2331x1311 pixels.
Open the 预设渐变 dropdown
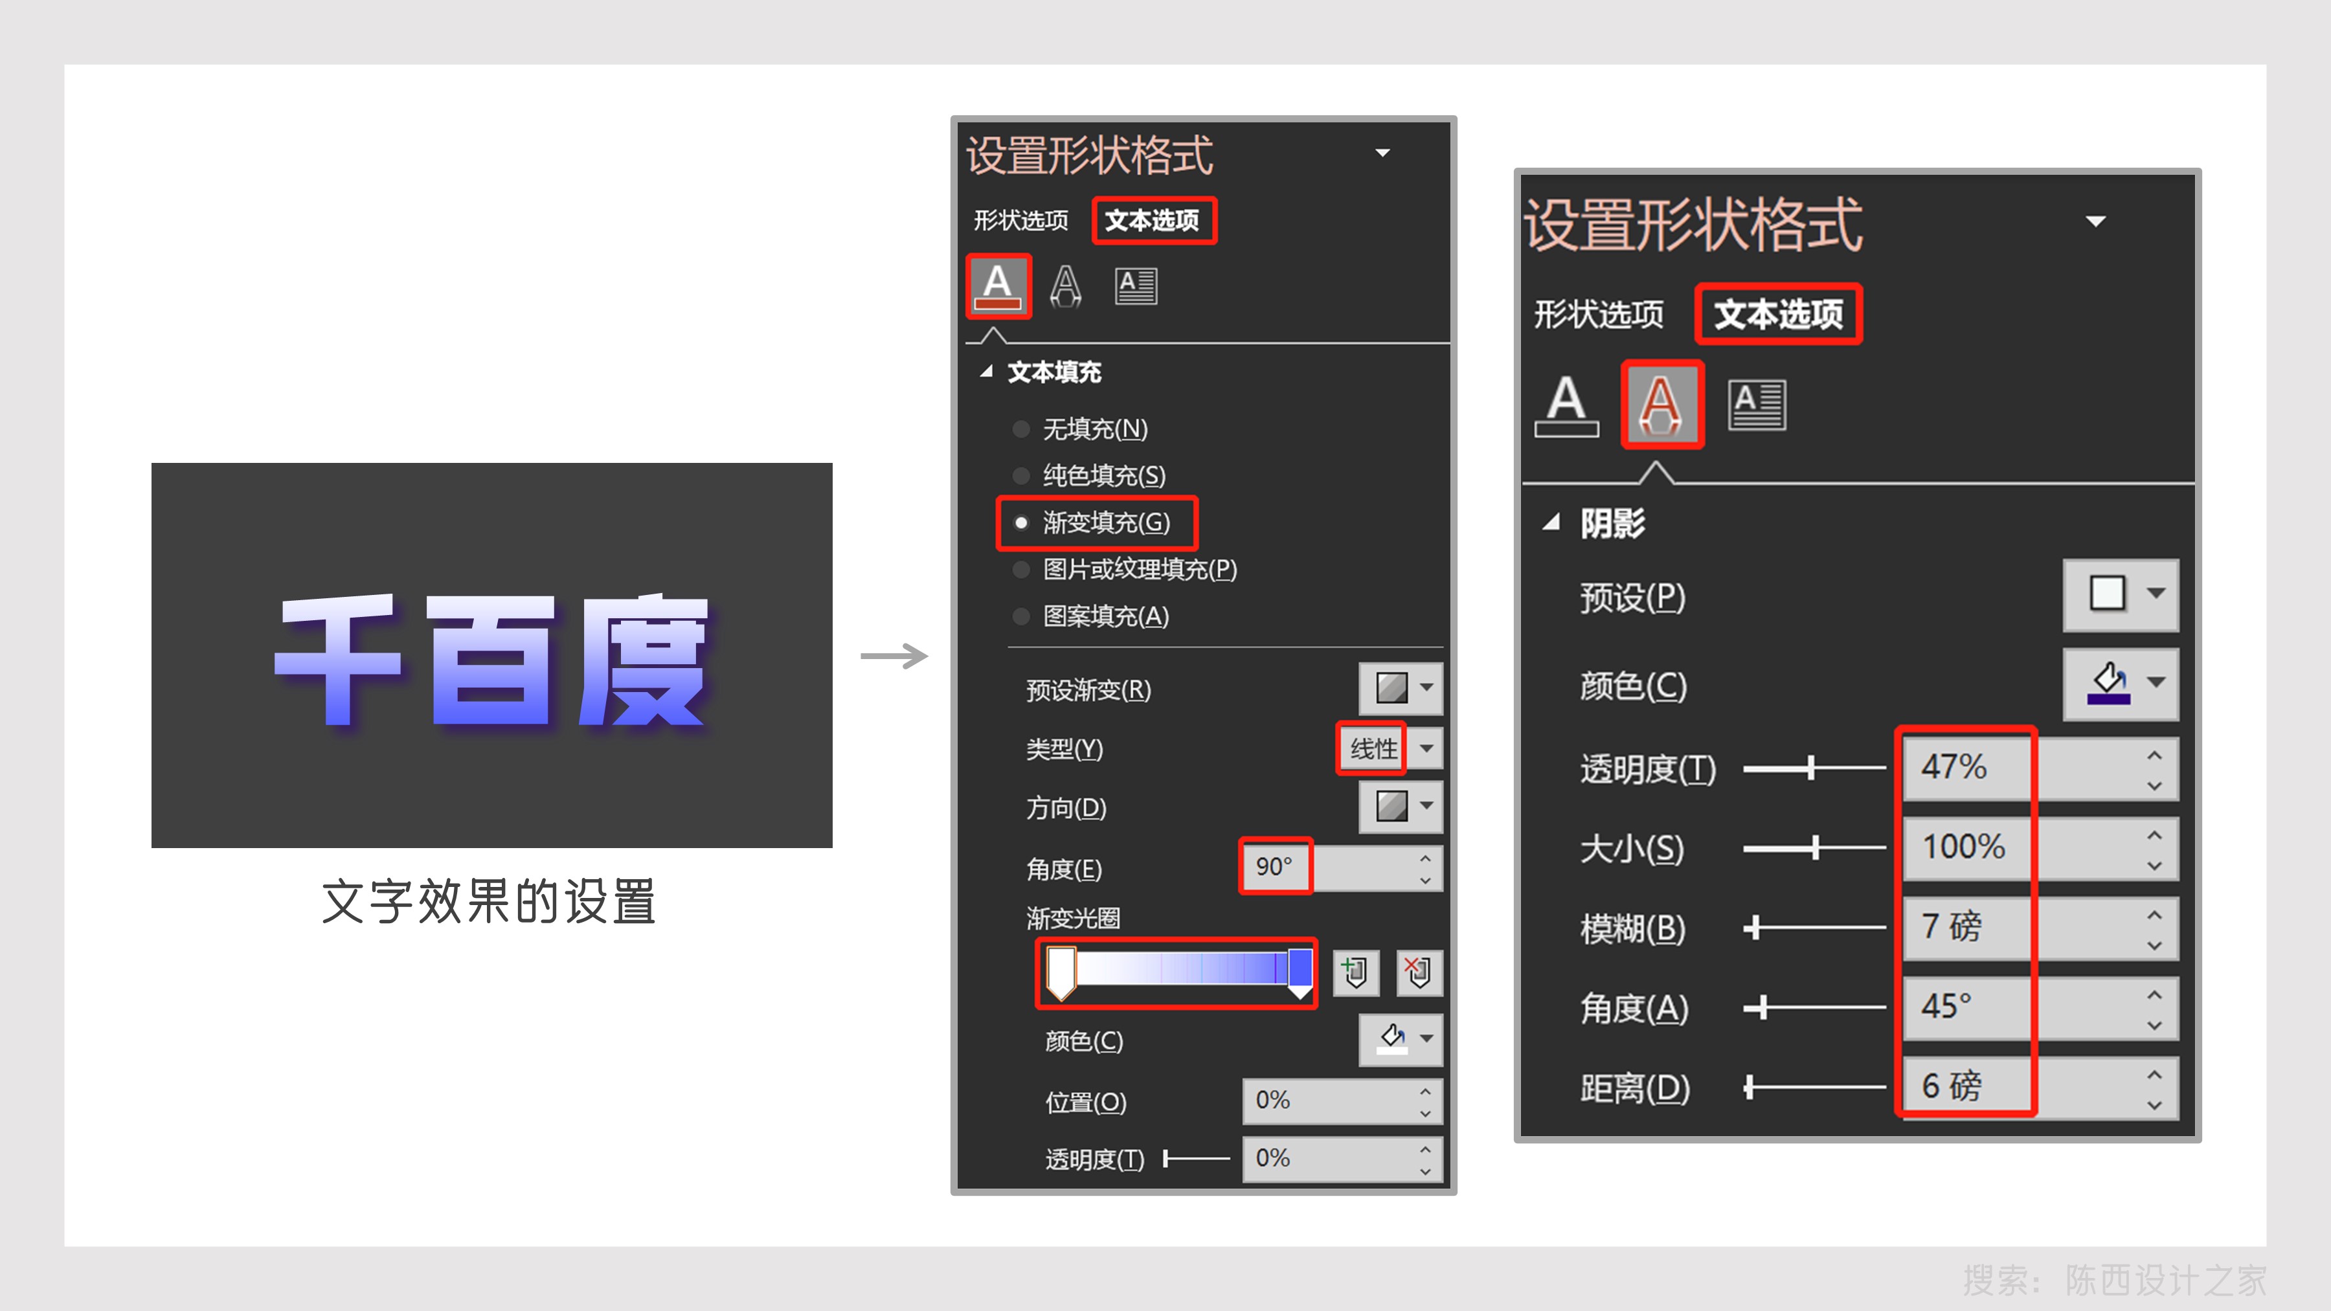[1399, 689]
